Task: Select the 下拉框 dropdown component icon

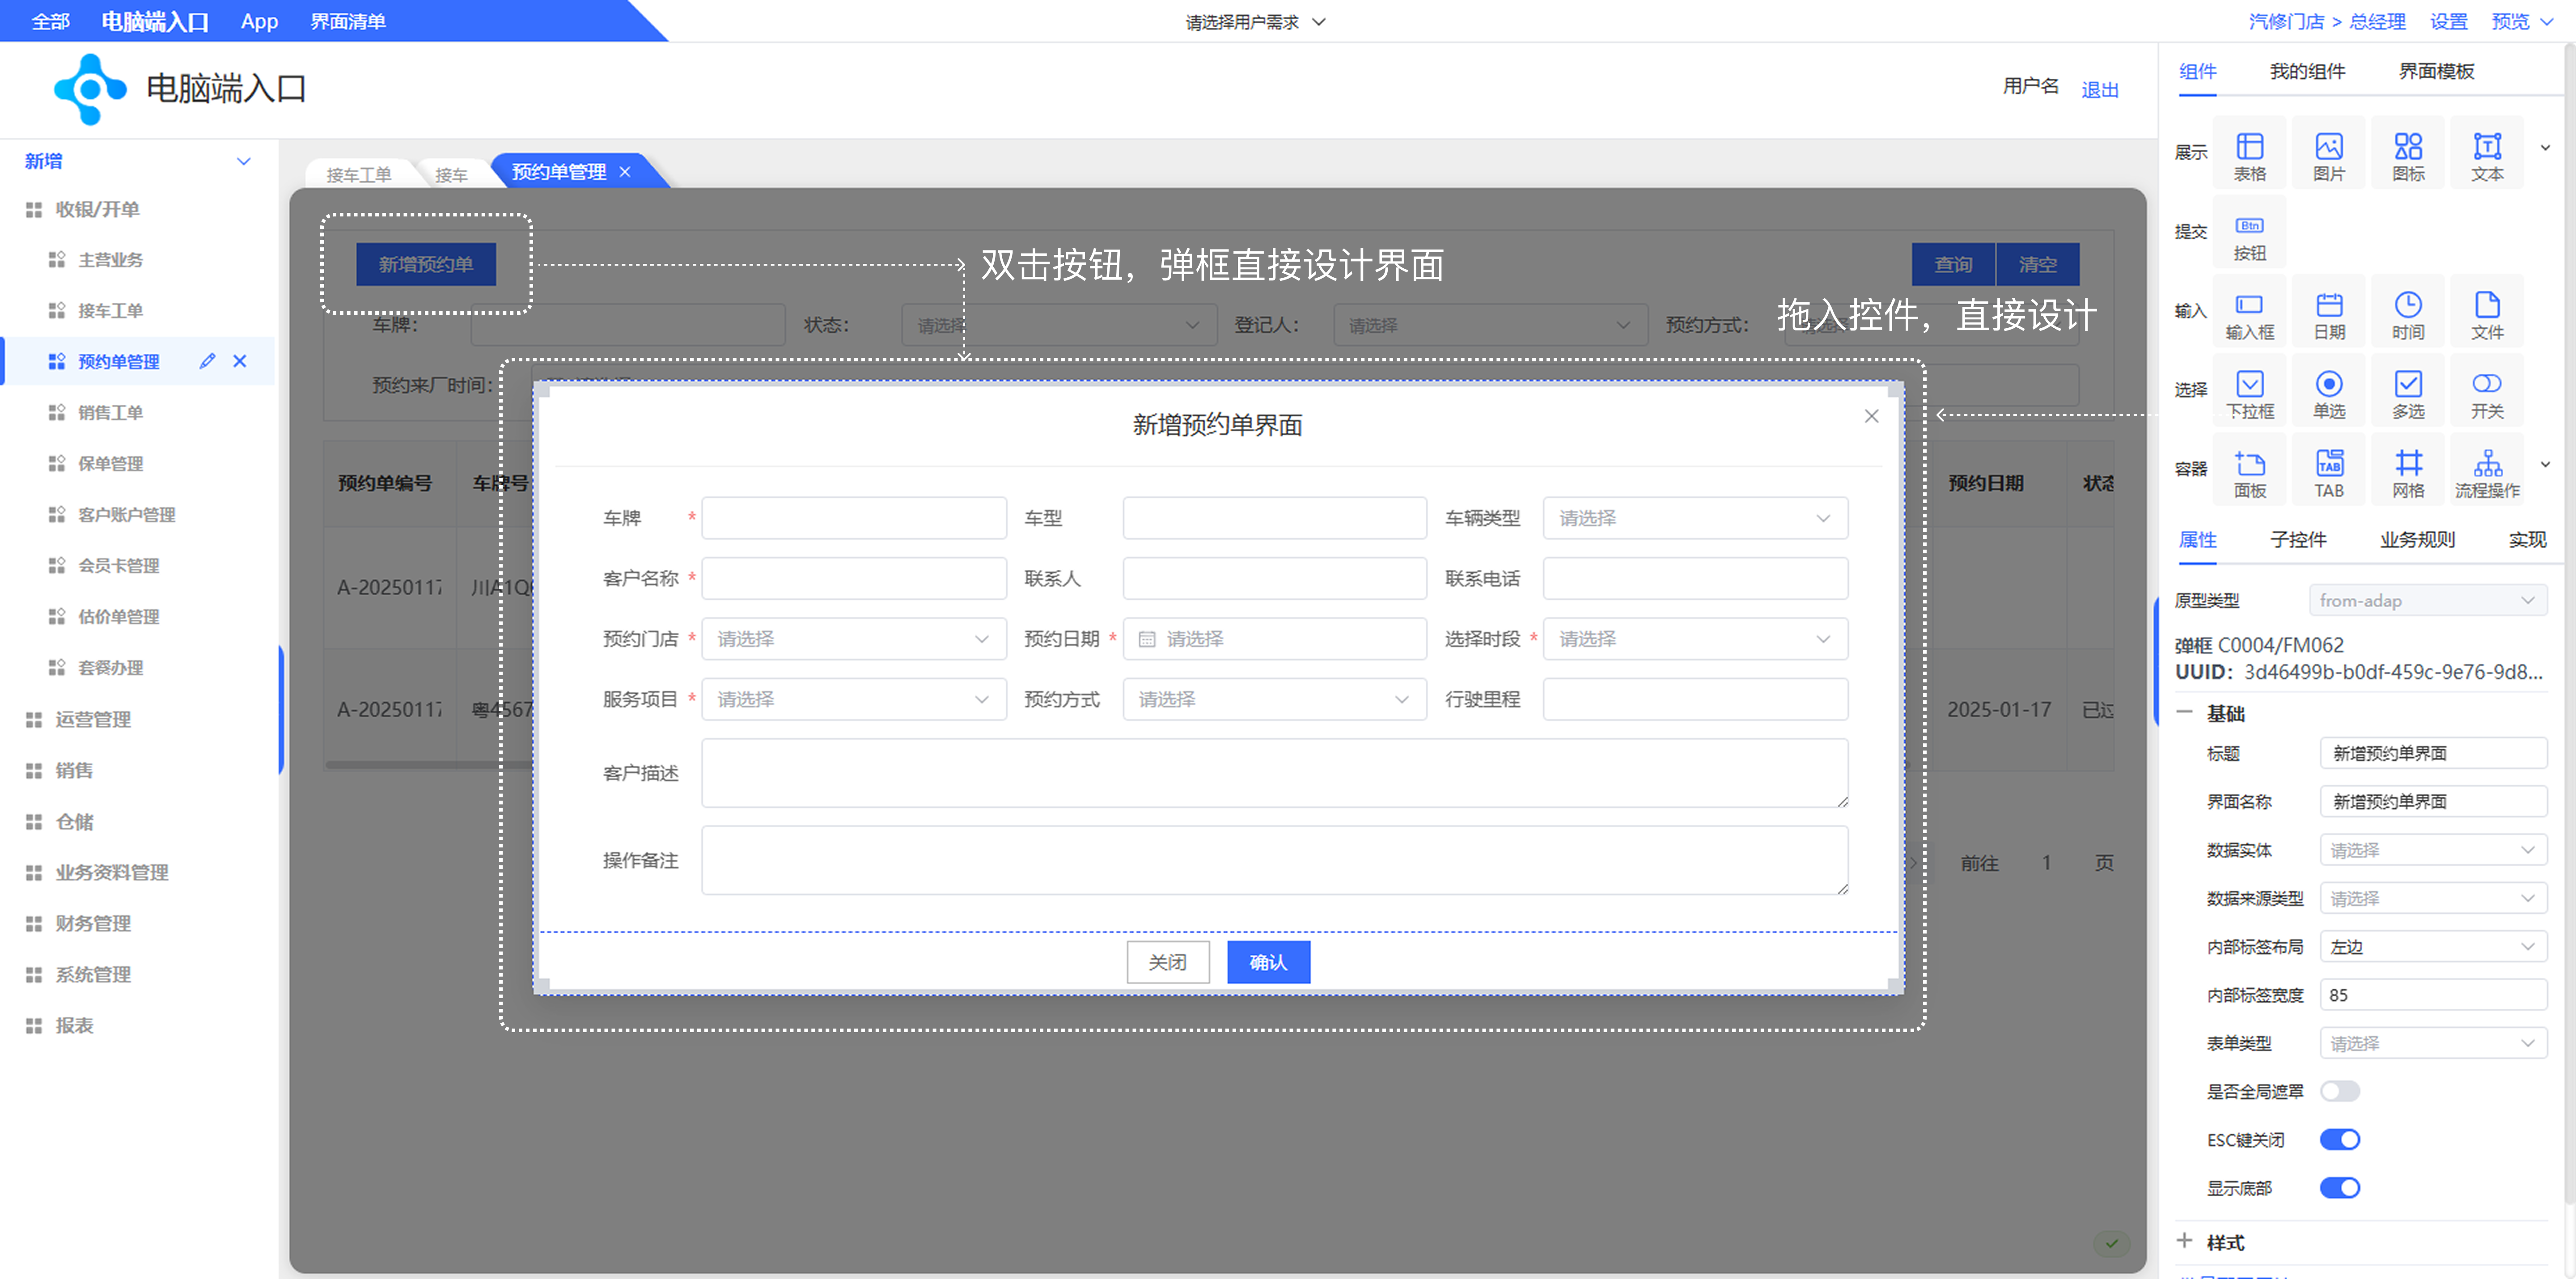Action: pyautogui.click(x=2249, y=392)
